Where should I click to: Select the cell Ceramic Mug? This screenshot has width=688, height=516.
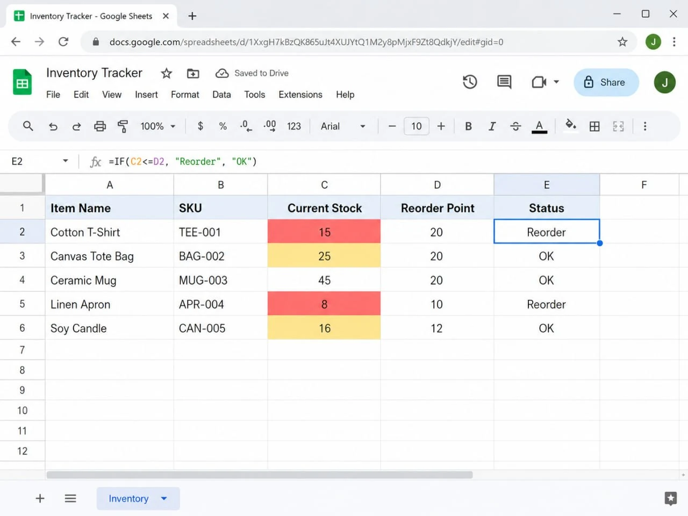click(110, 280)
